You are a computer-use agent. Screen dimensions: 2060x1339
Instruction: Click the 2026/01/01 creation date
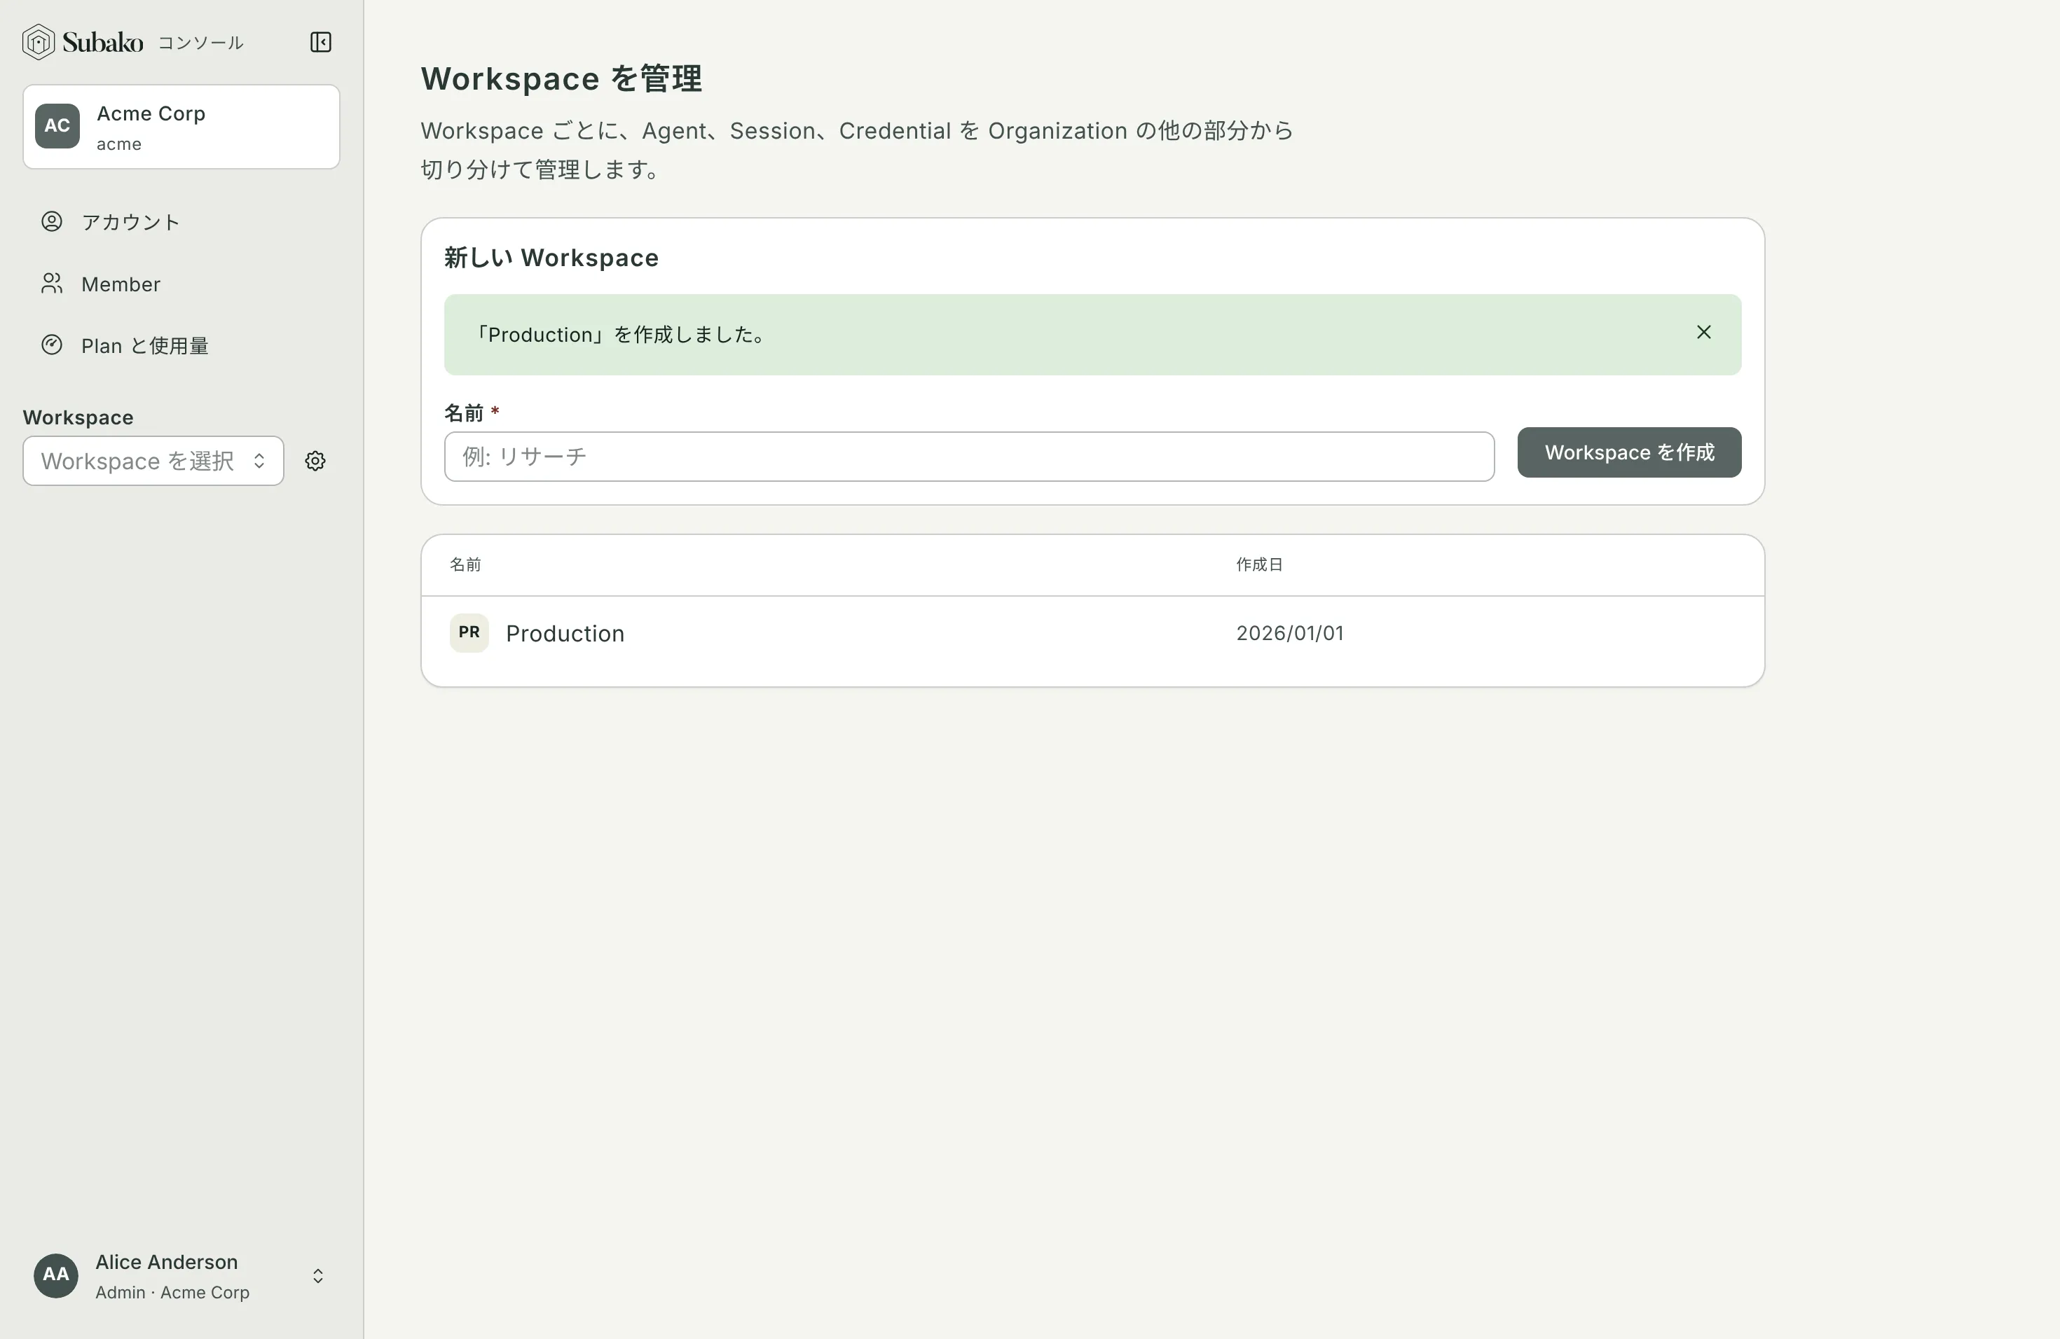click(1290, 633)
